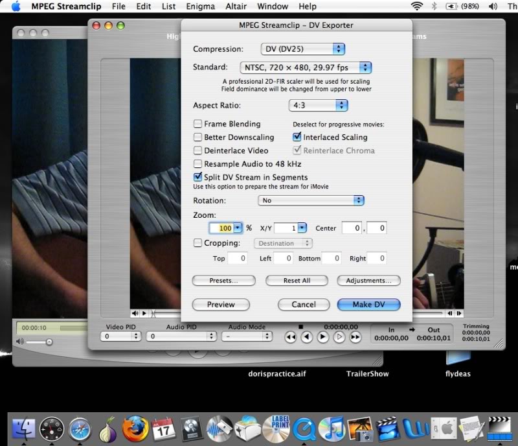Click the first Center coordinate field

(352, 228)
